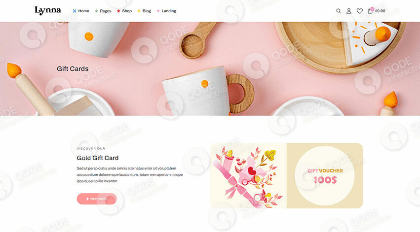The height and width of the screenshot is (232, 420).
Task: Open the Home menu
Action: coord(83,11)
